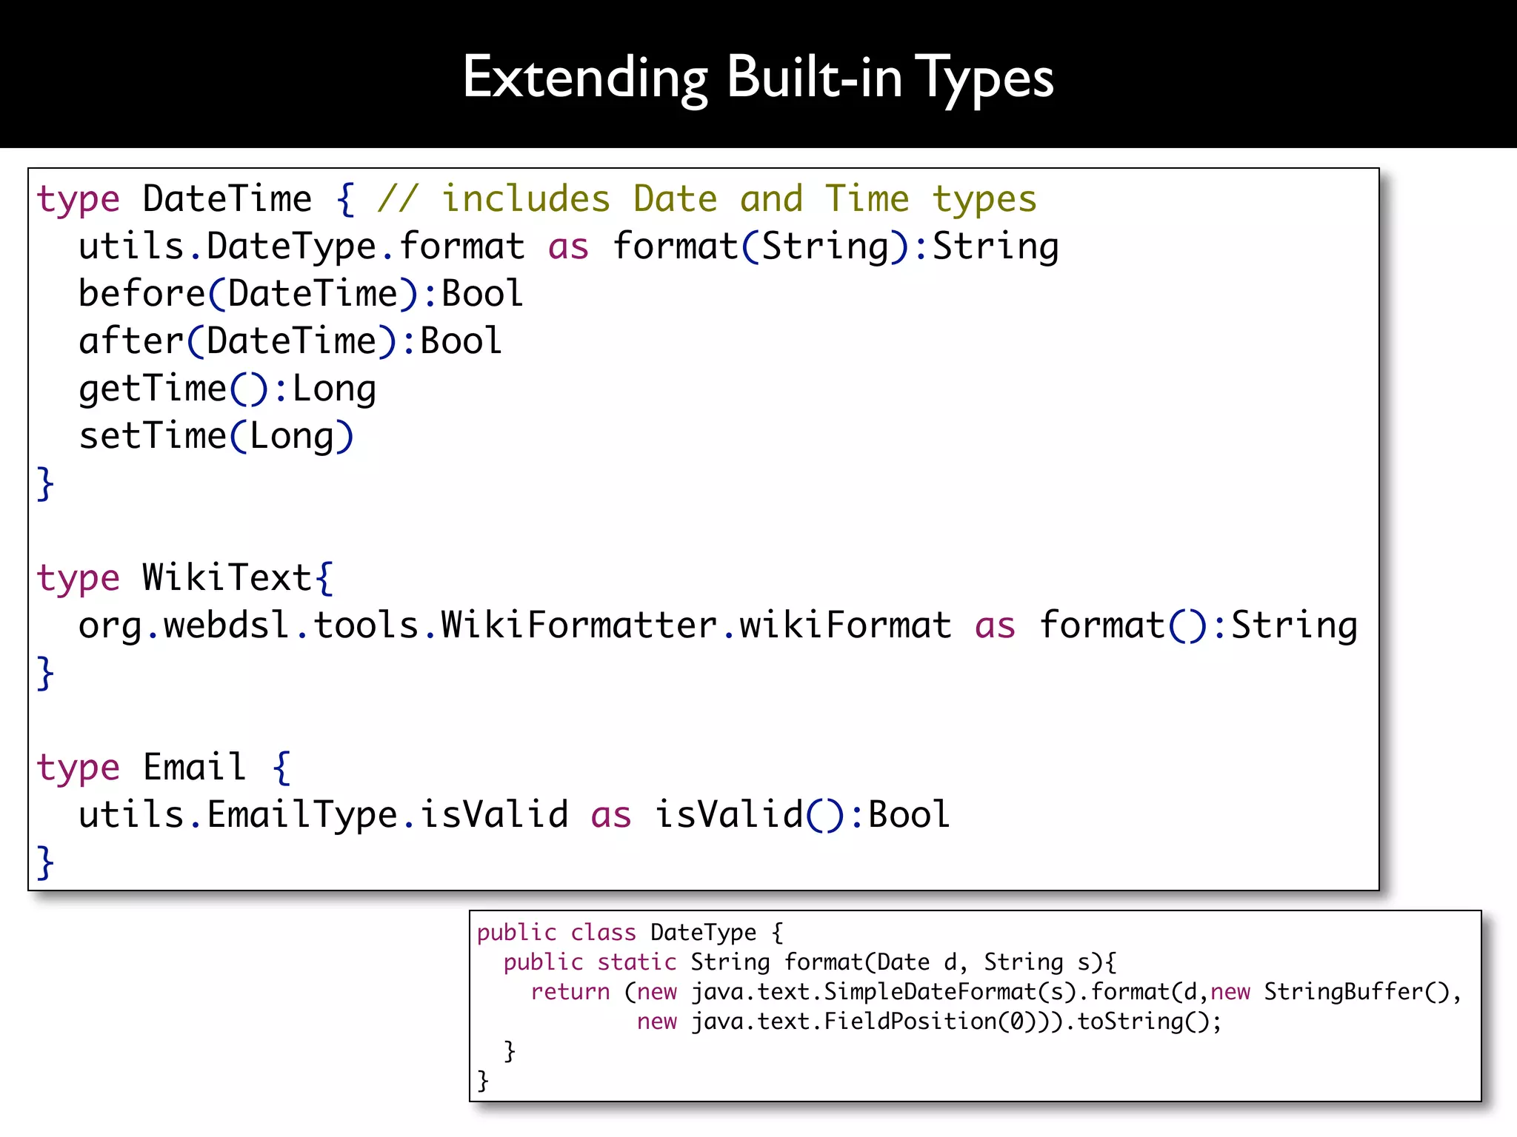1517x1137 pixels.
Task: Click the 'utils.DateType.format as format(String):String' line
Action: click(x=568, y=248)
